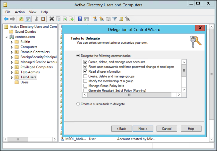217x151 pixels.
Task: Collapse the contoso.com domain node
Action: tap(6, 37)
